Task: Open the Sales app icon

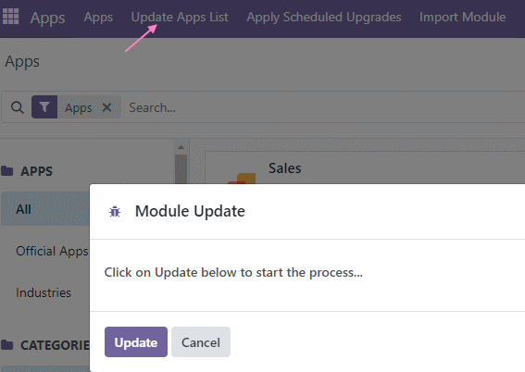Action: (x=242, y=178)
